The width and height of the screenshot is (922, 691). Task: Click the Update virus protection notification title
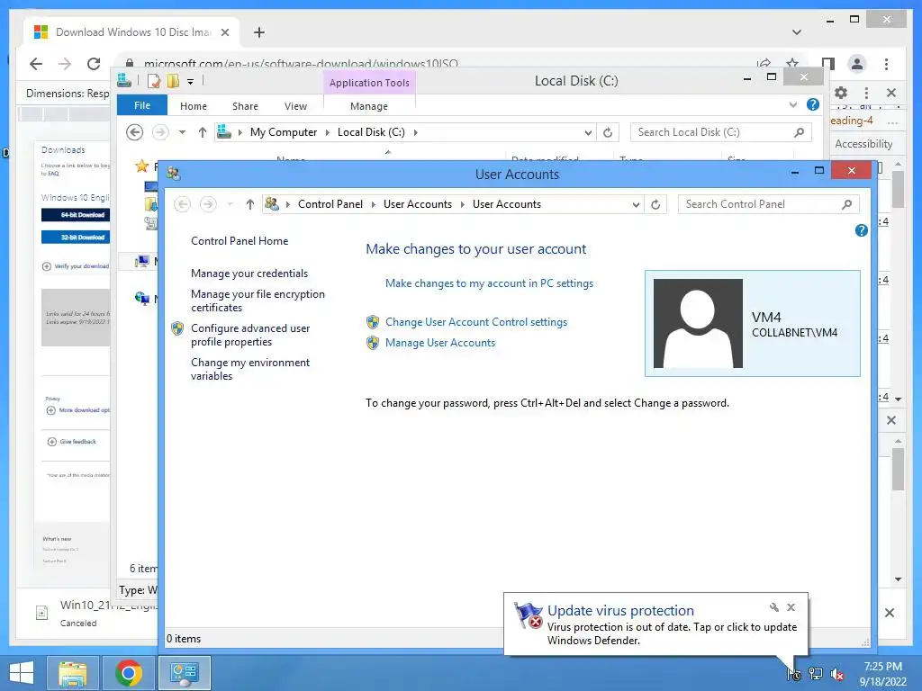coord(620,611)
